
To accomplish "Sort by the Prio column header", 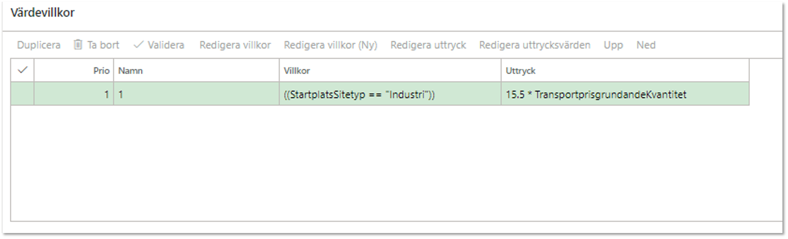I will (74, 70).
